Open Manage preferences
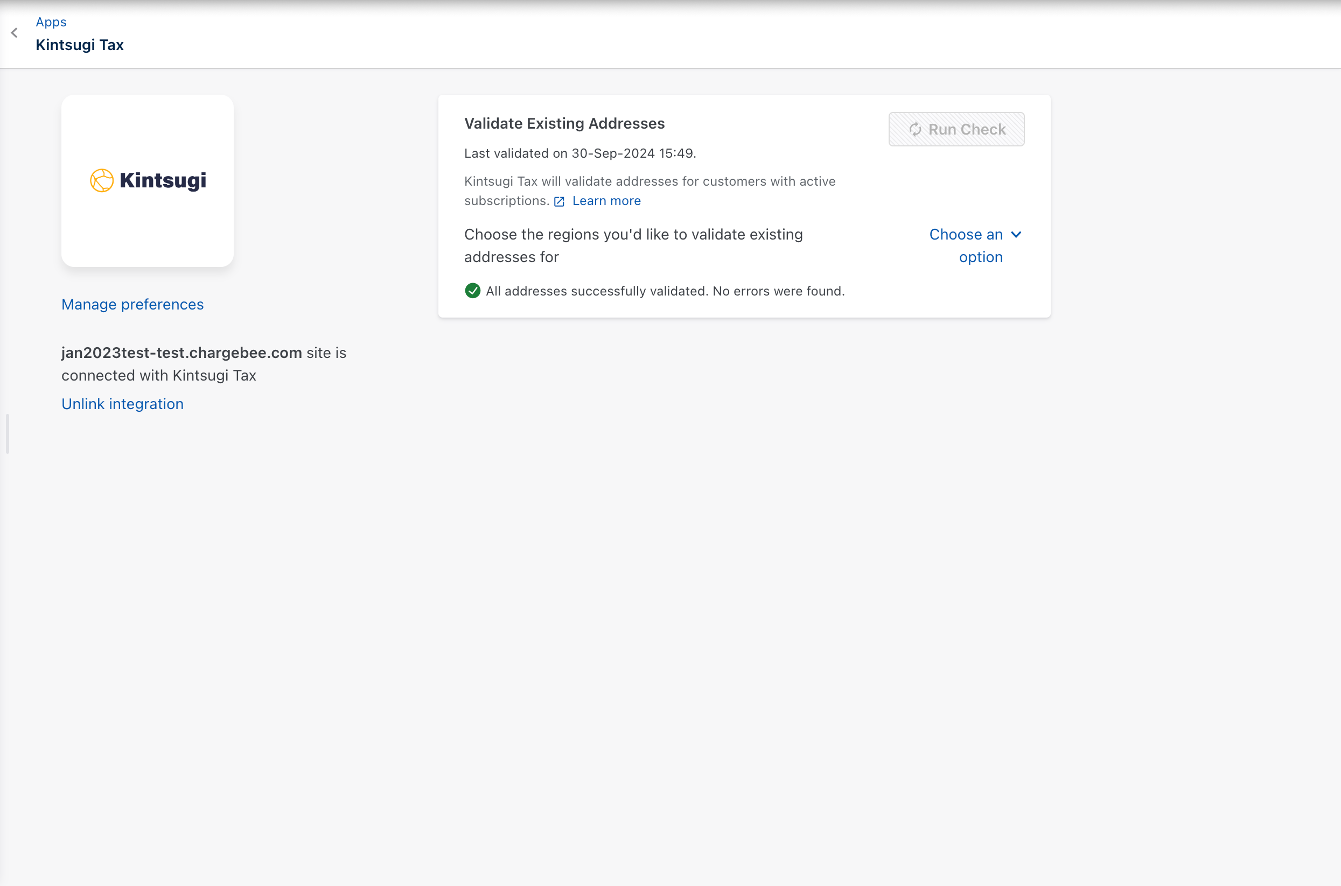The image size is (1341, 886). pyautogui.click(x=132, y=305)
